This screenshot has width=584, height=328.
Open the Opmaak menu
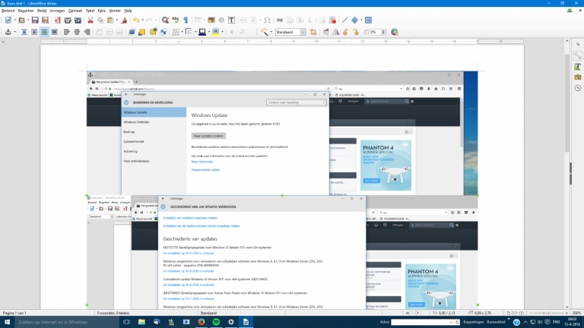click(75, 11)
